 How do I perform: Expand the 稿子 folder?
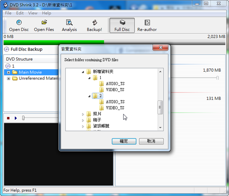[83, 120]
